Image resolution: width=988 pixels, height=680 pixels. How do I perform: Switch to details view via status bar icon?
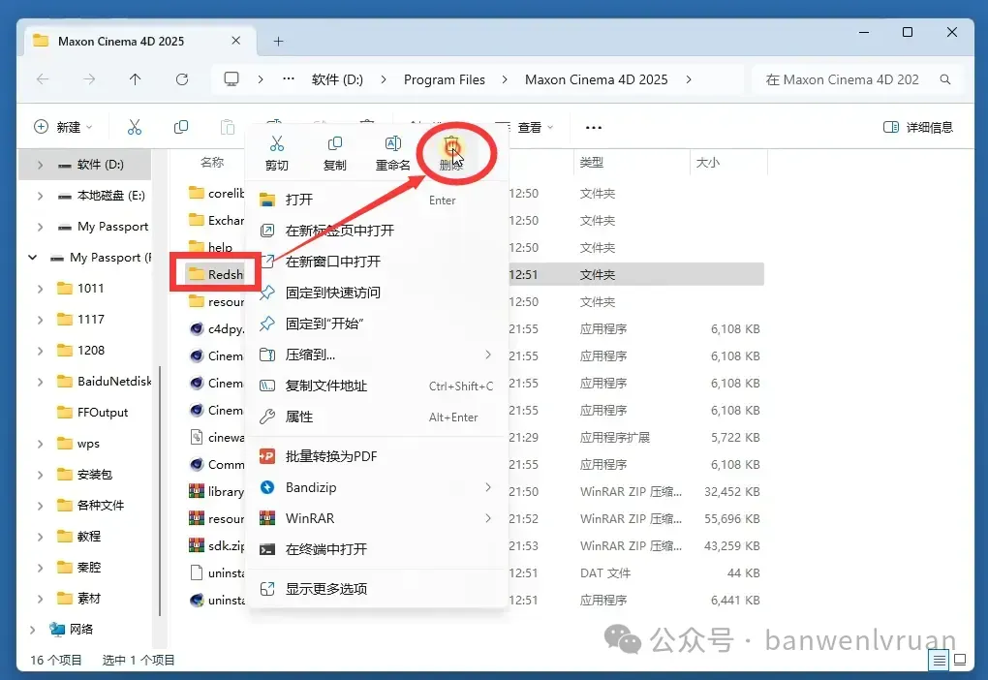[x=939, y=660]
